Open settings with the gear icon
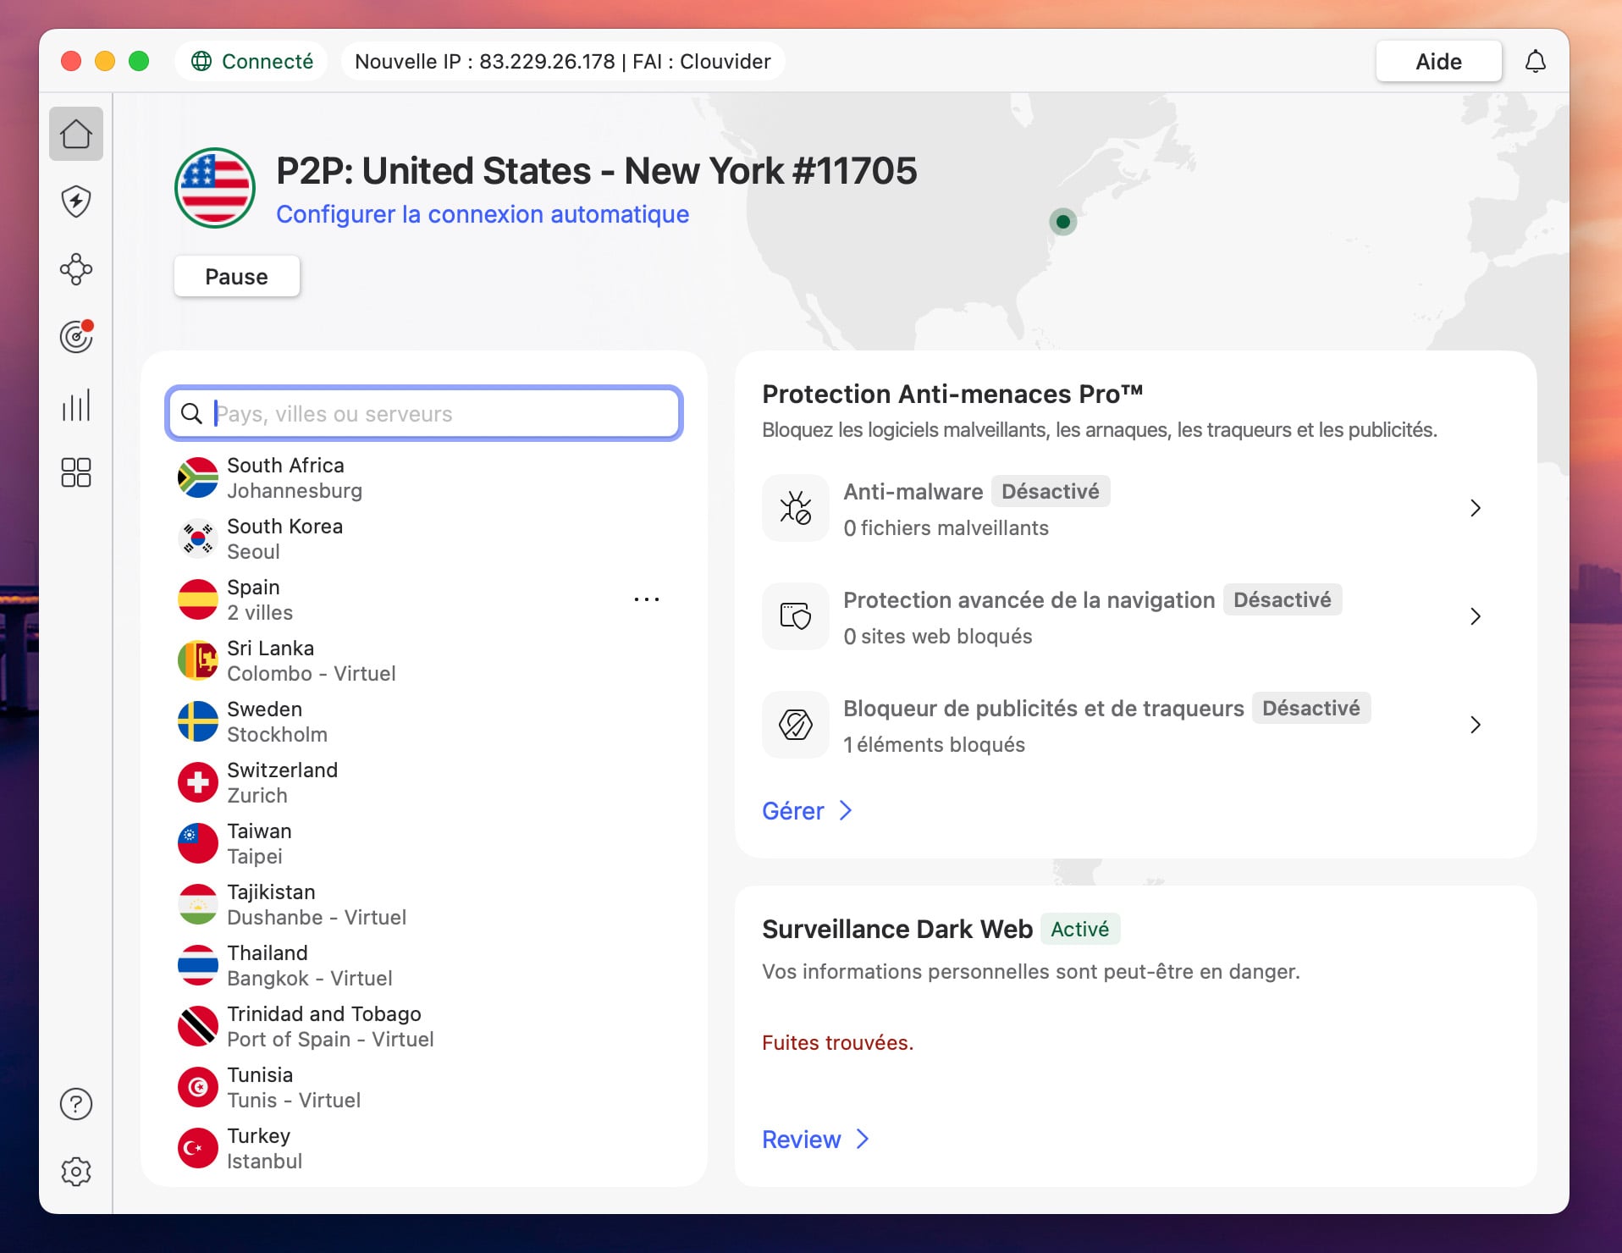This screenshot has height=1253, width=1622. (76, 1172)
